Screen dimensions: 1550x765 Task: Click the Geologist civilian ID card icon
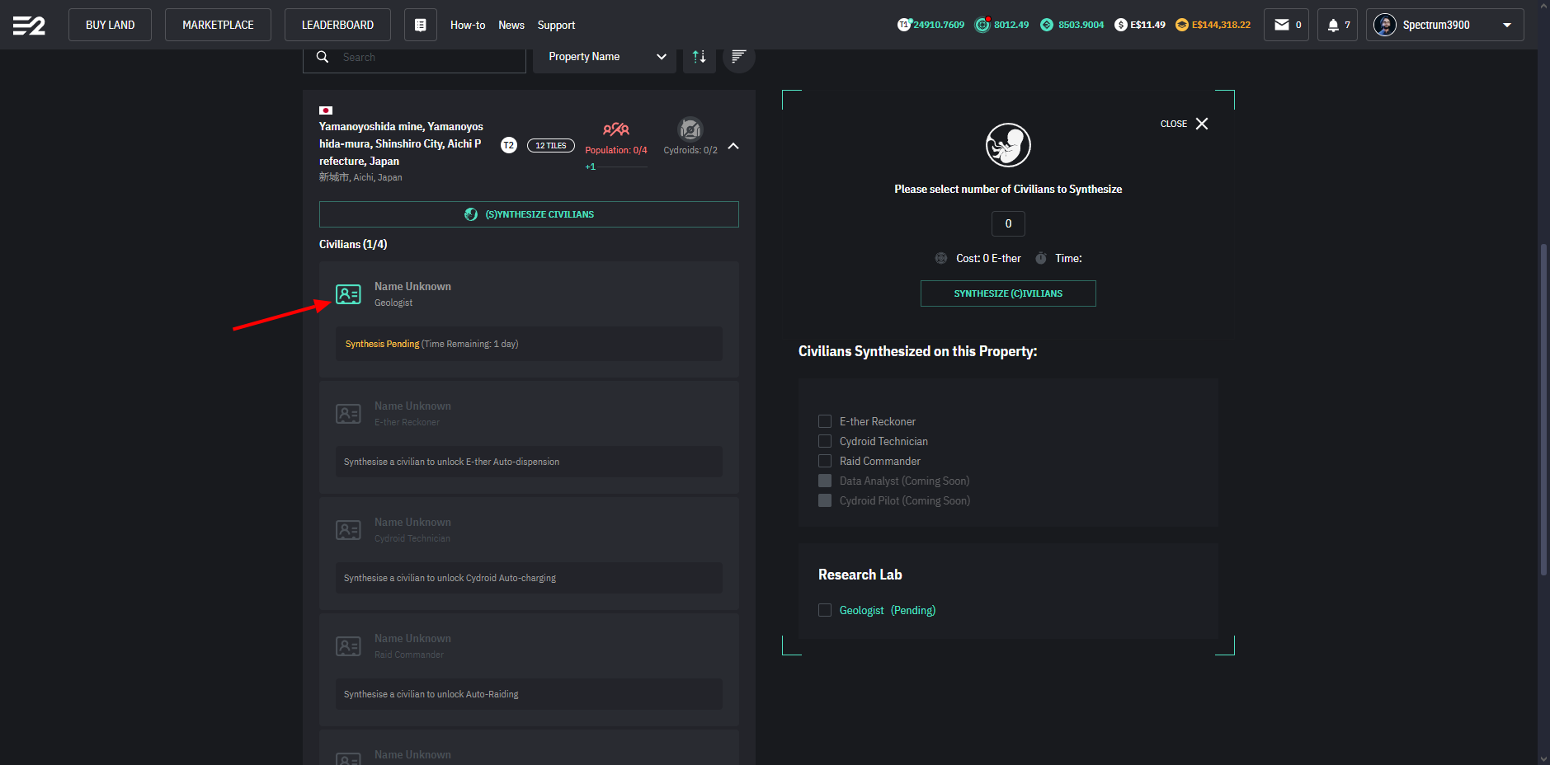click(x=348, y=294)
